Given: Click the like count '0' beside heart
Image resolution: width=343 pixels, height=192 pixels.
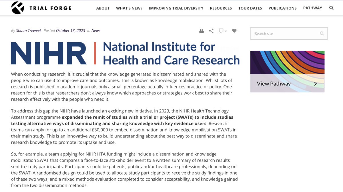Looking at the screenshot, I should point(238,31).
